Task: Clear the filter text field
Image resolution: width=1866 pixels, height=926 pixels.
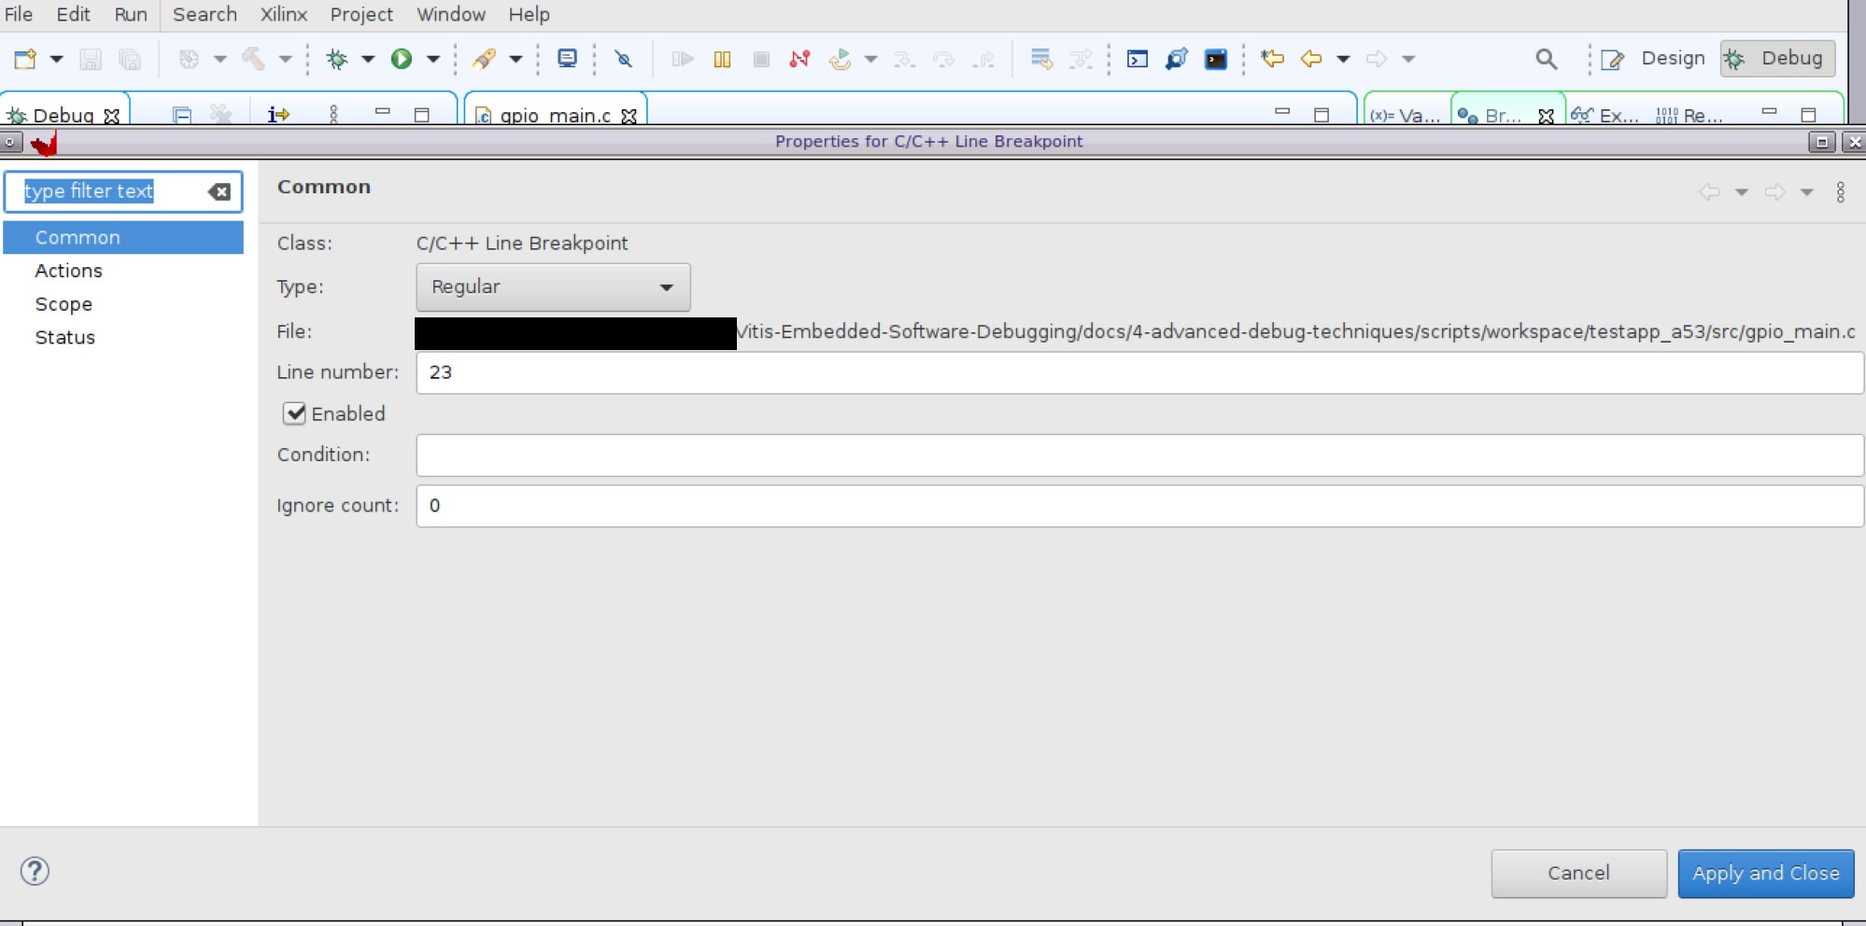Action: tap(219, 191)
